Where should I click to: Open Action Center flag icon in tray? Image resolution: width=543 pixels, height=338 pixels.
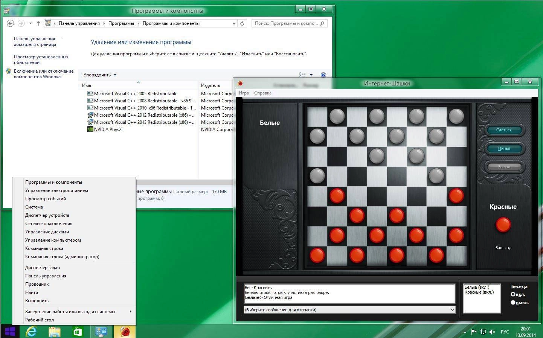point(474,332)
